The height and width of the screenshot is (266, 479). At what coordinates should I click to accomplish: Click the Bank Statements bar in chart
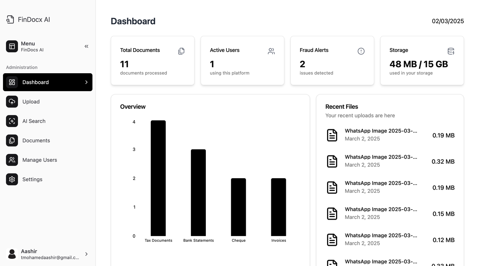click(198, 193)
